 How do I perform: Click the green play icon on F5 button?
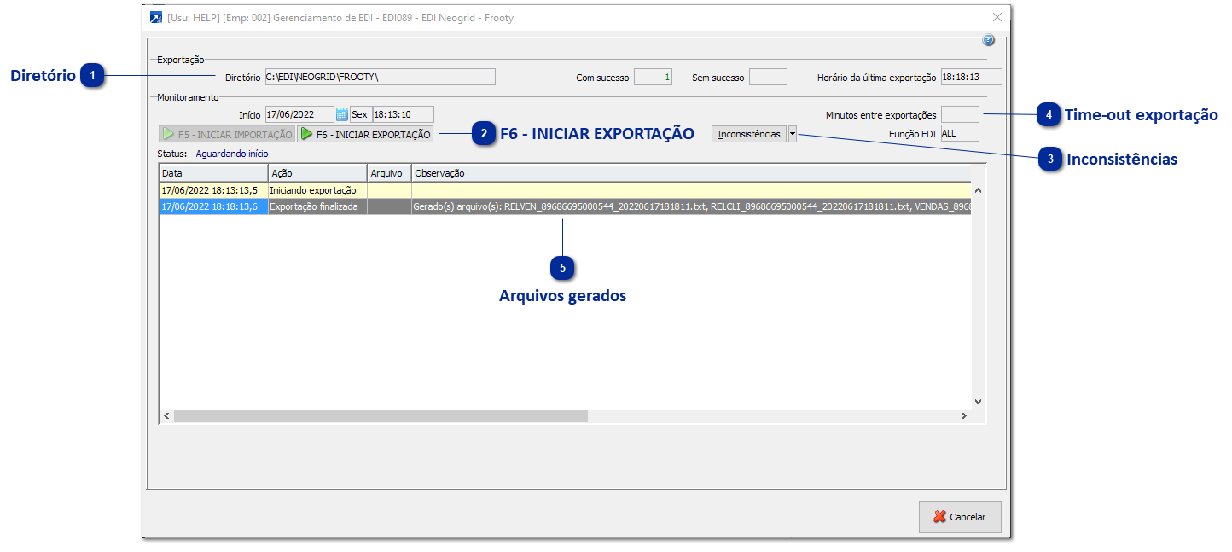click(x=168, y=133)
